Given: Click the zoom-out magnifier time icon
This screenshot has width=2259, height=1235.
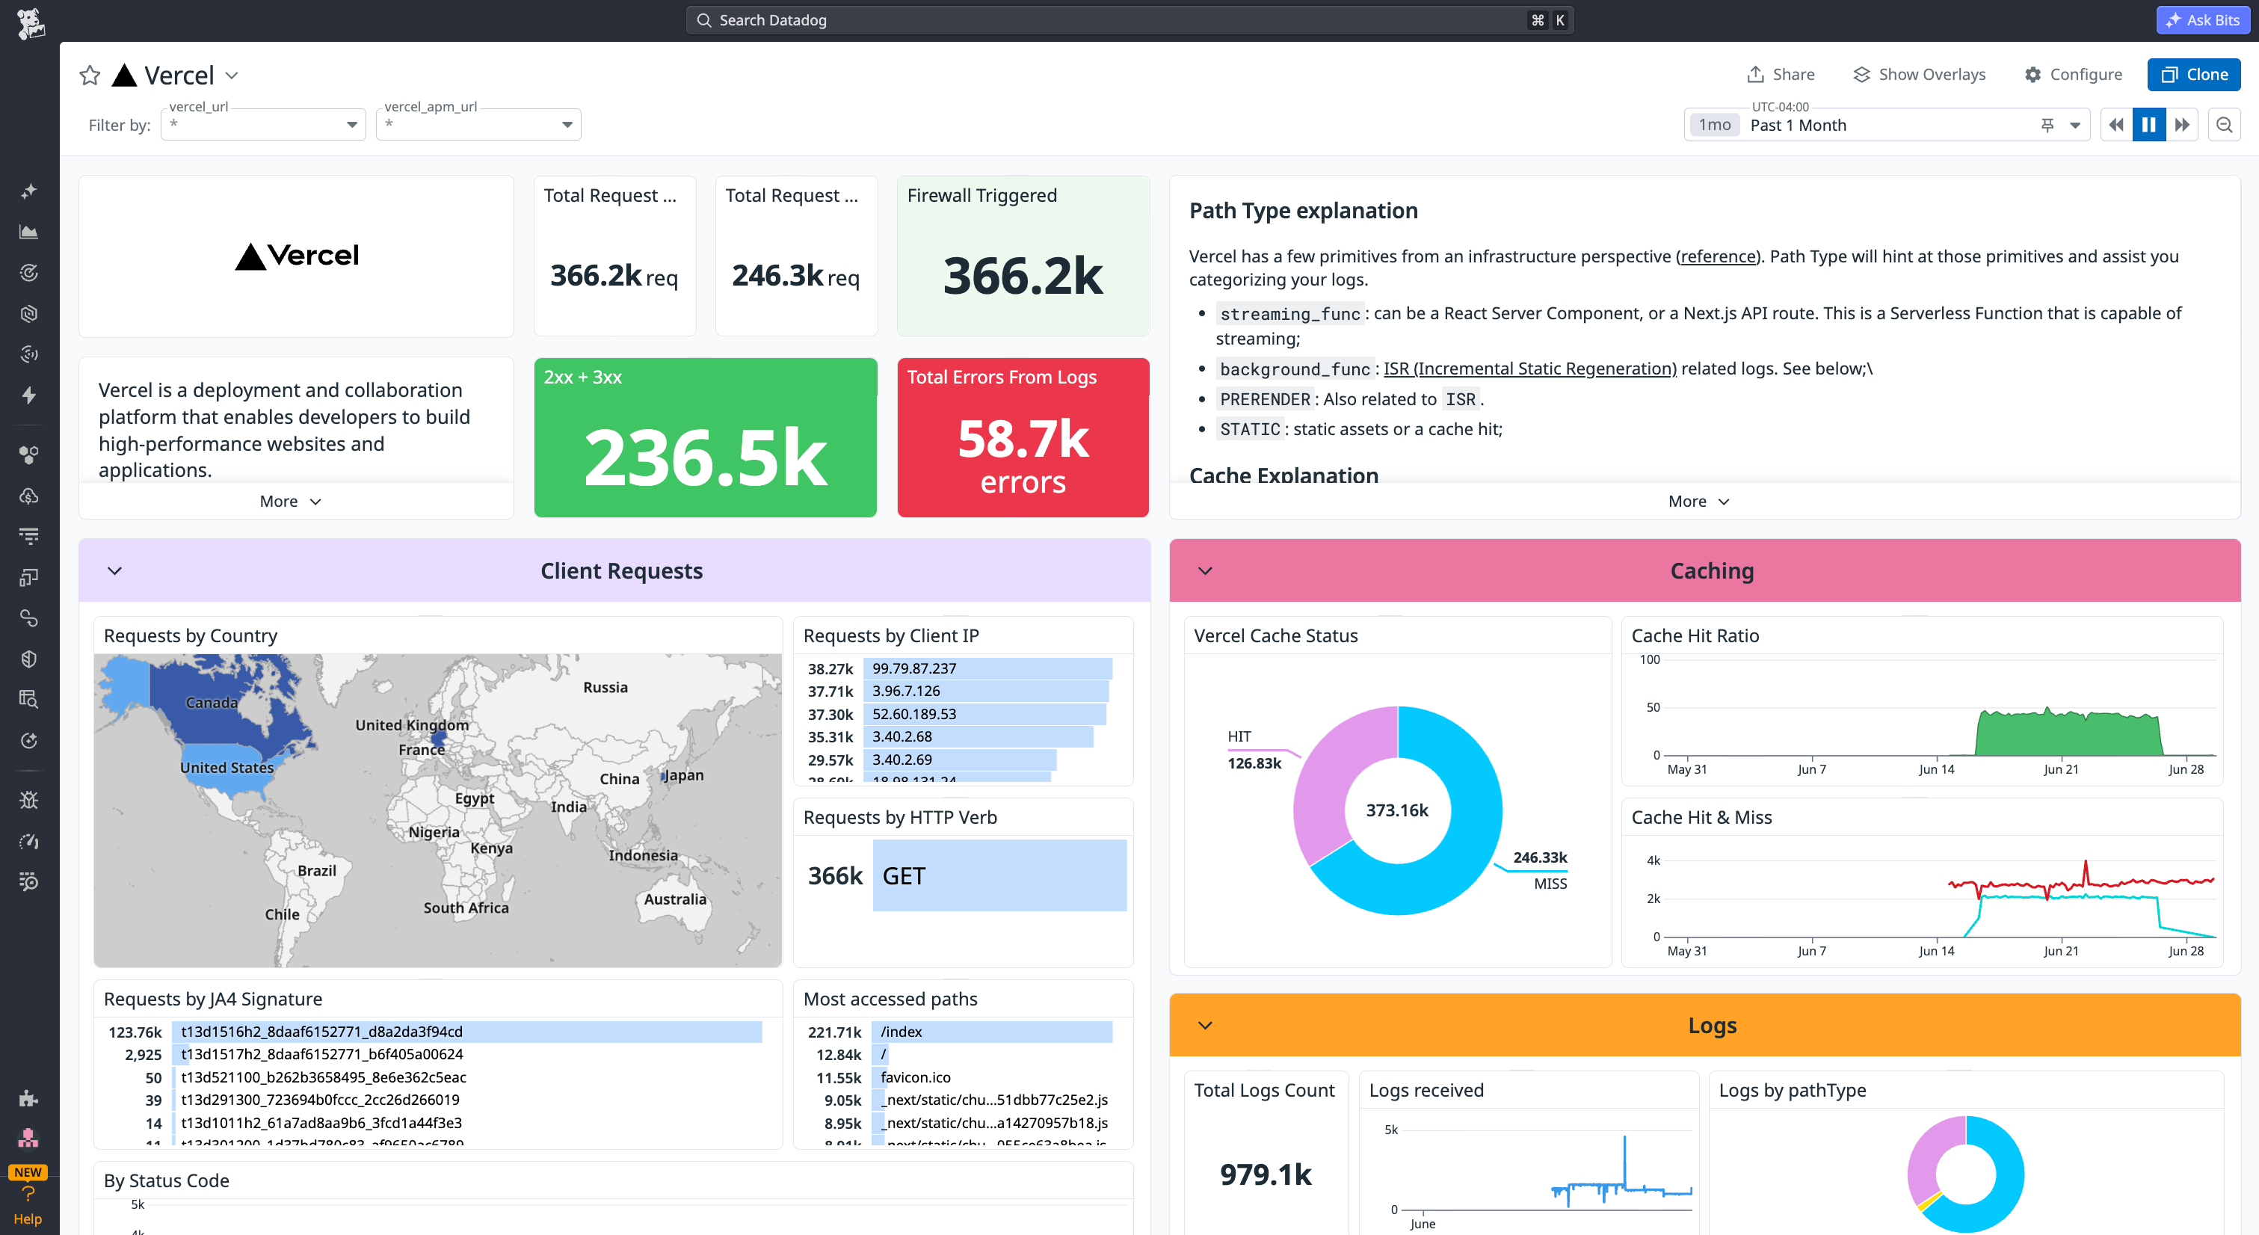Looking at the screenshot, I should coord(2224,125).
